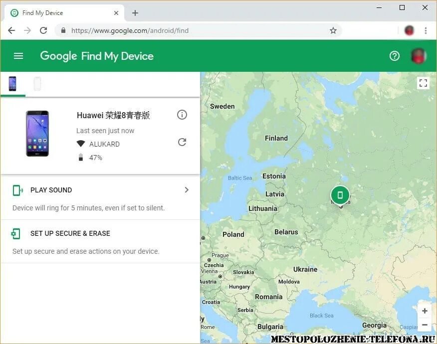This screenshot has width=437, height=344.
Task: Open the hamburger menu in Find My Device
Action: tap(18, 56)
